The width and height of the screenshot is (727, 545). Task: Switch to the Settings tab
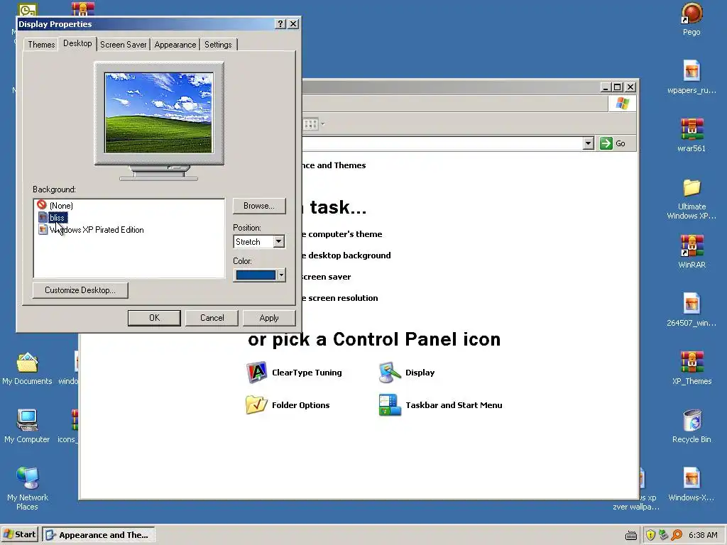(218, 45)
